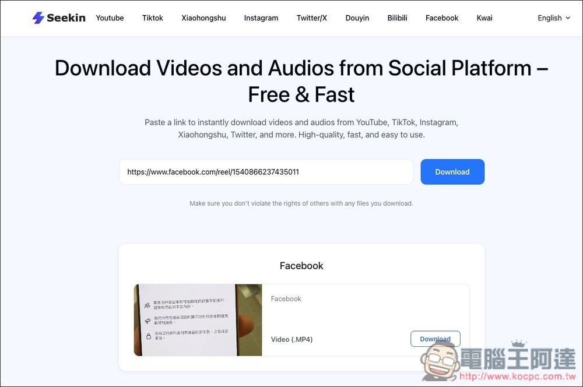Open the Youtube downloader page
The width and height of the screenshot is (583, 387).
(110, 18)
